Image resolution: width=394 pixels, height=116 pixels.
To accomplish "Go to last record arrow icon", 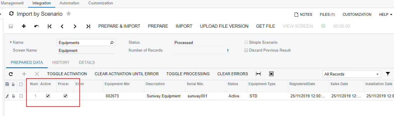I will pos(88,26).
